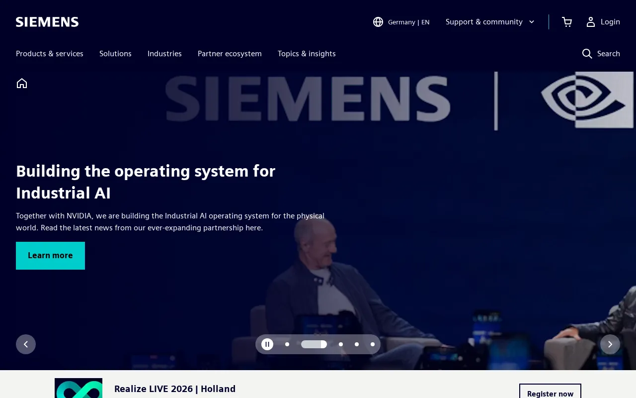
Task: Click the magnifier Search icon
Action: point(587,54)
